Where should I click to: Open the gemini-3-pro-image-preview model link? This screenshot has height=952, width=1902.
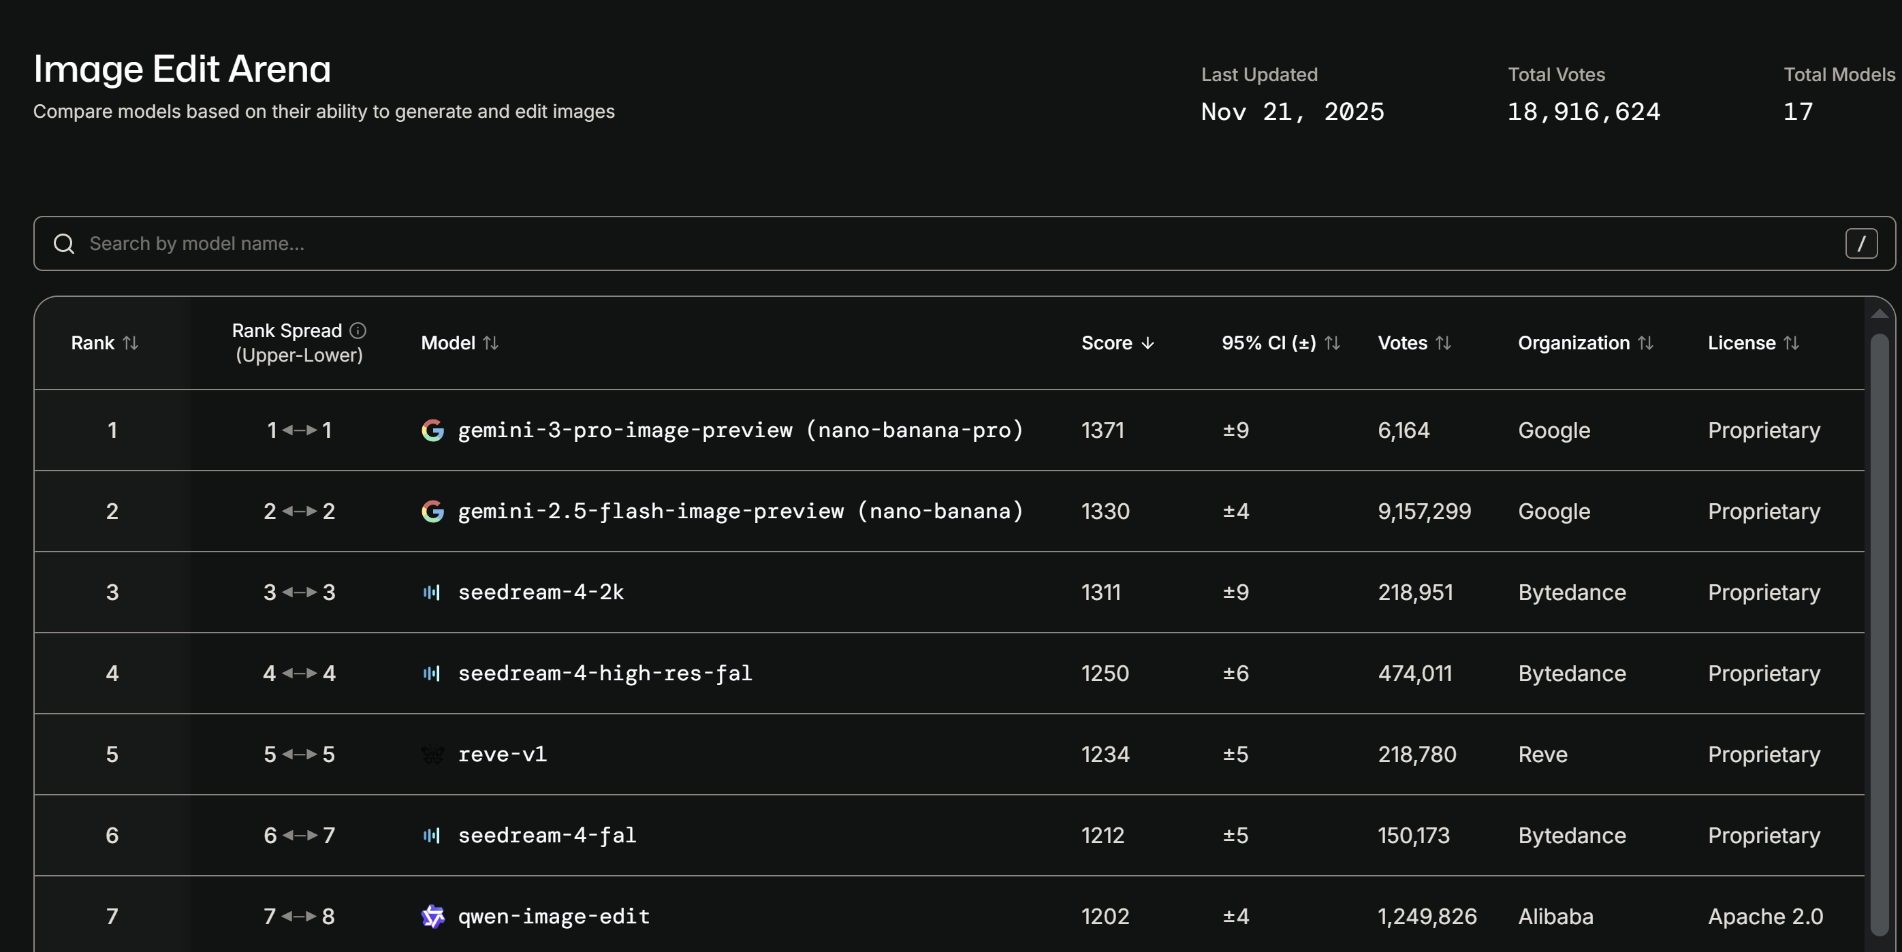tap(740, 430)
